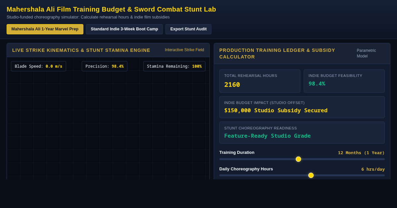Click $150,000 Studio Subsidy Secured text

click(276, 110)
